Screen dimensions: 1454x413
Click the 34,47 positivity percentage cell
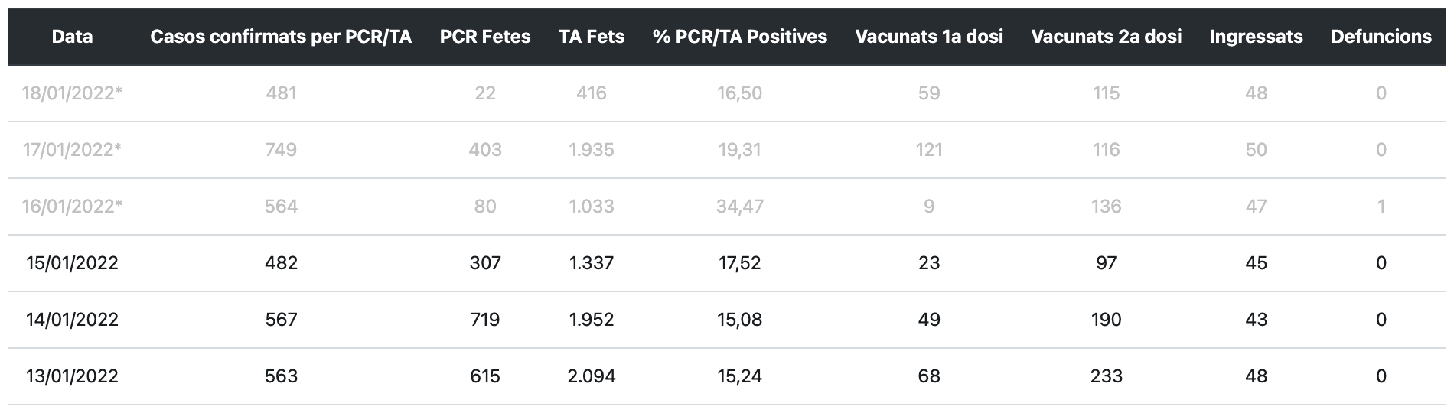[x=740, y=206]
